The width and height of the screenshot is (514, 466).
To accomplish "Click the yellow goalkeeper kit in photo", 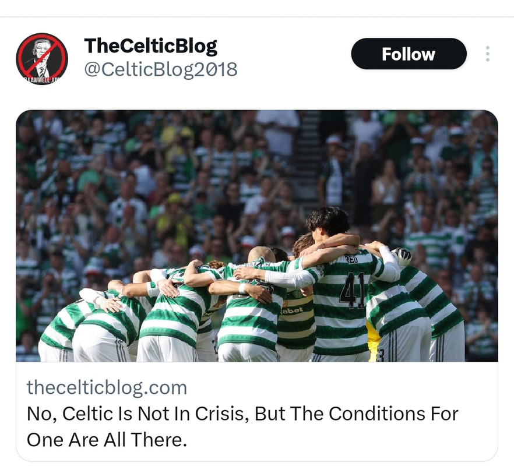I will pos(373,341).
